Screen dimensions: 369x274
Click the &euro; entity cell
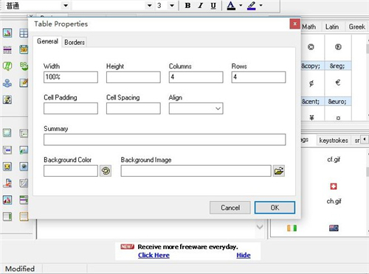click(337, 102)
